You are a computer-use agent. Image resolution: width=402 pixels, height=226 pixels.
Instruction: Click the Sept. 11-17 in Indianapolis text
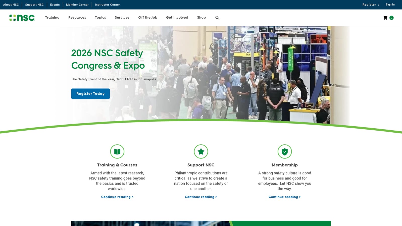pyautogui.click(x=136, y=79)
